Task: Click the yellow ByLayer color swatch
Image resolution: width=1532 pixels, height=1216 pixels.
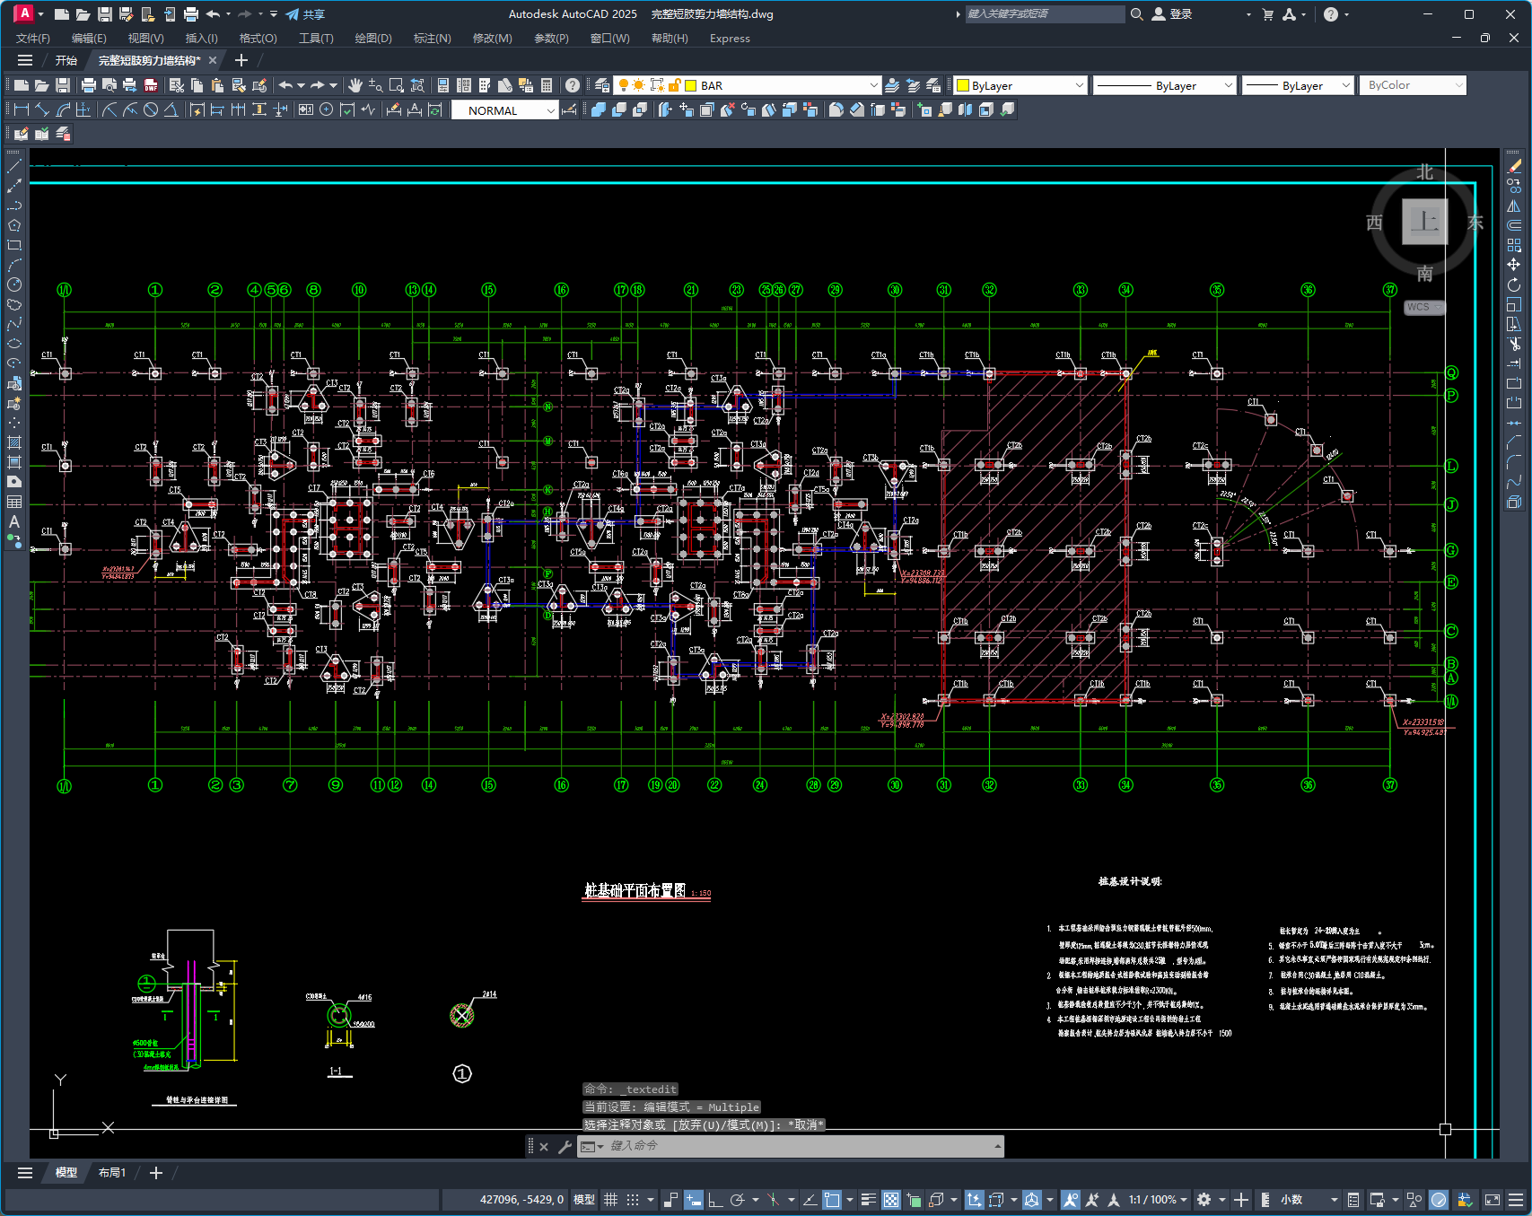Action: [x=963, y=85]
